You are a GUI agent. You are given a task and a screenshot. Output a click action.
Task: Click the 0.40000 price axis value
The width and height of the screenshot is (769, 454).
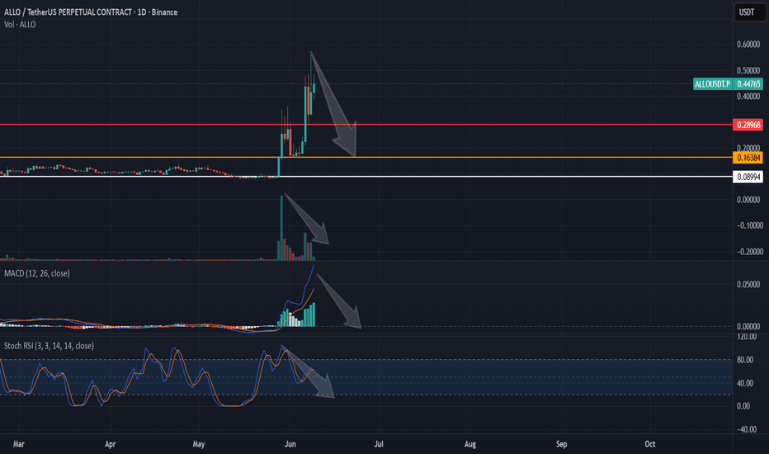[748, 97]
